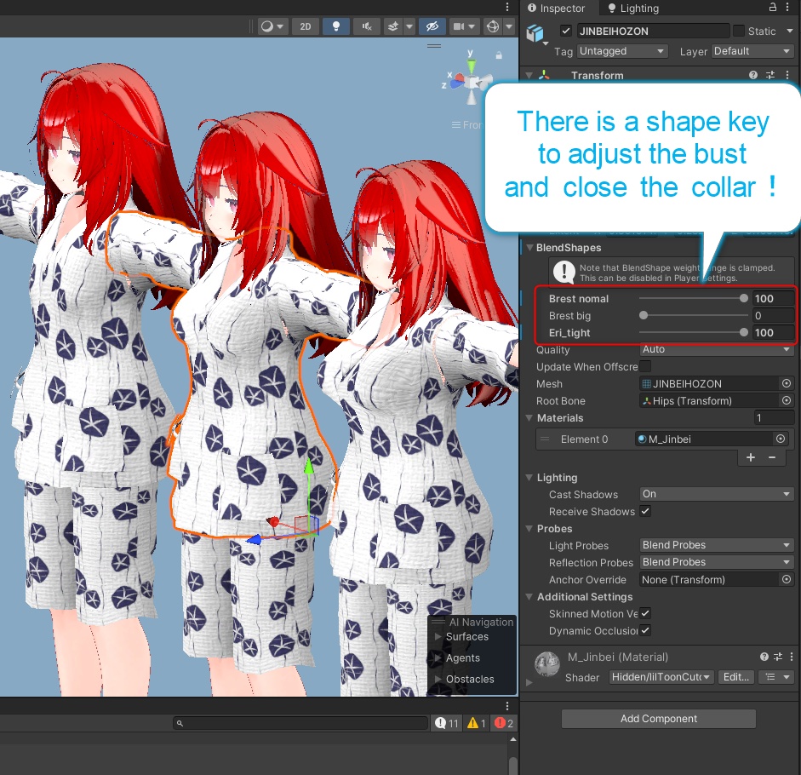Click the scene camera settings icon
This screenshot has width=801, height=775.
[458, 26]
